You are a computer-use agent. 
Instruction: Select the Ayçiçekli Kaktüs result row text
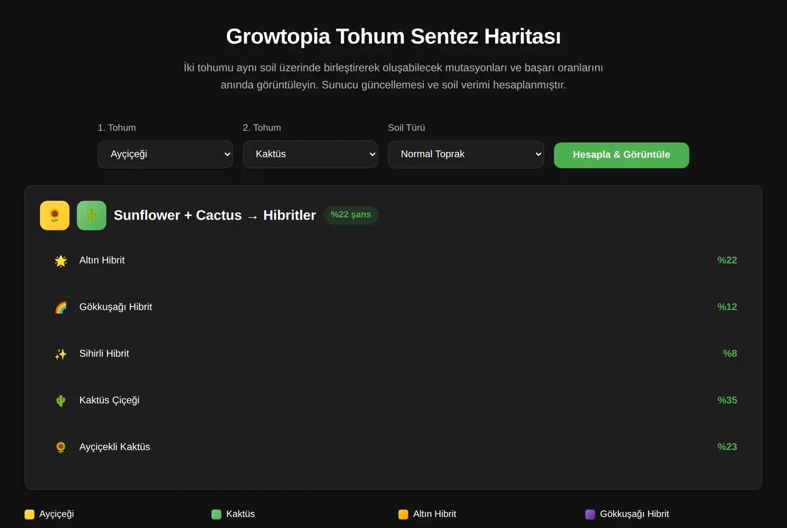115,447
